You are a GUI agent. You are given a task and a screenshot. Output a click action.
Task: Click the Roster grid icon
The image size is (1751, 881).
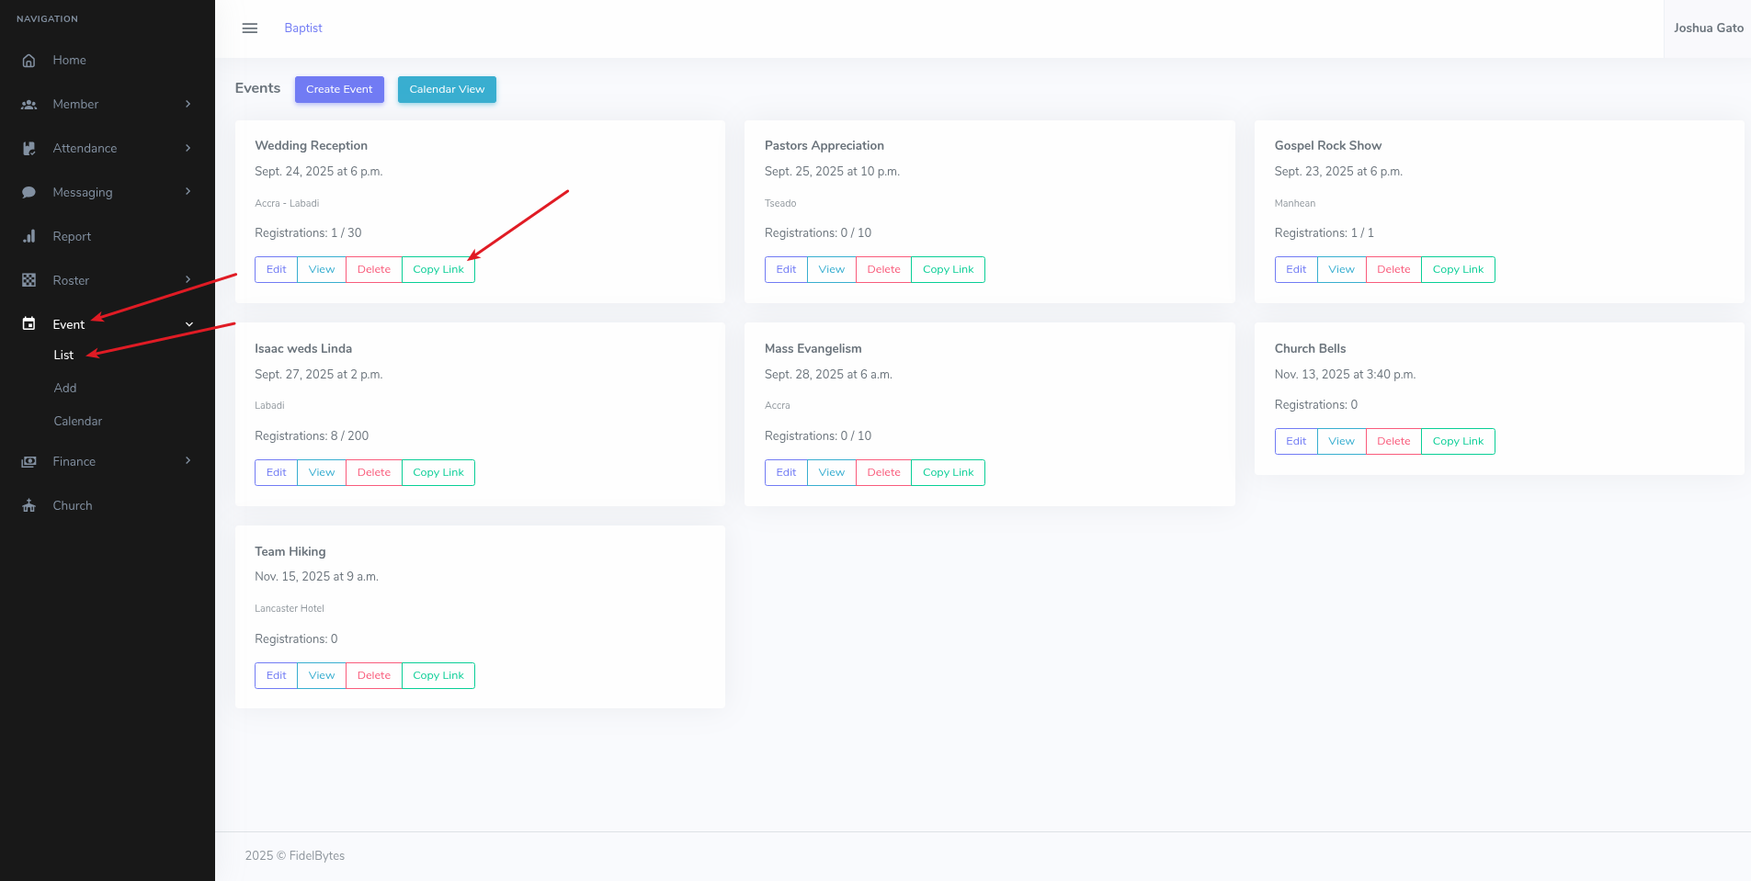pos(28,281)
